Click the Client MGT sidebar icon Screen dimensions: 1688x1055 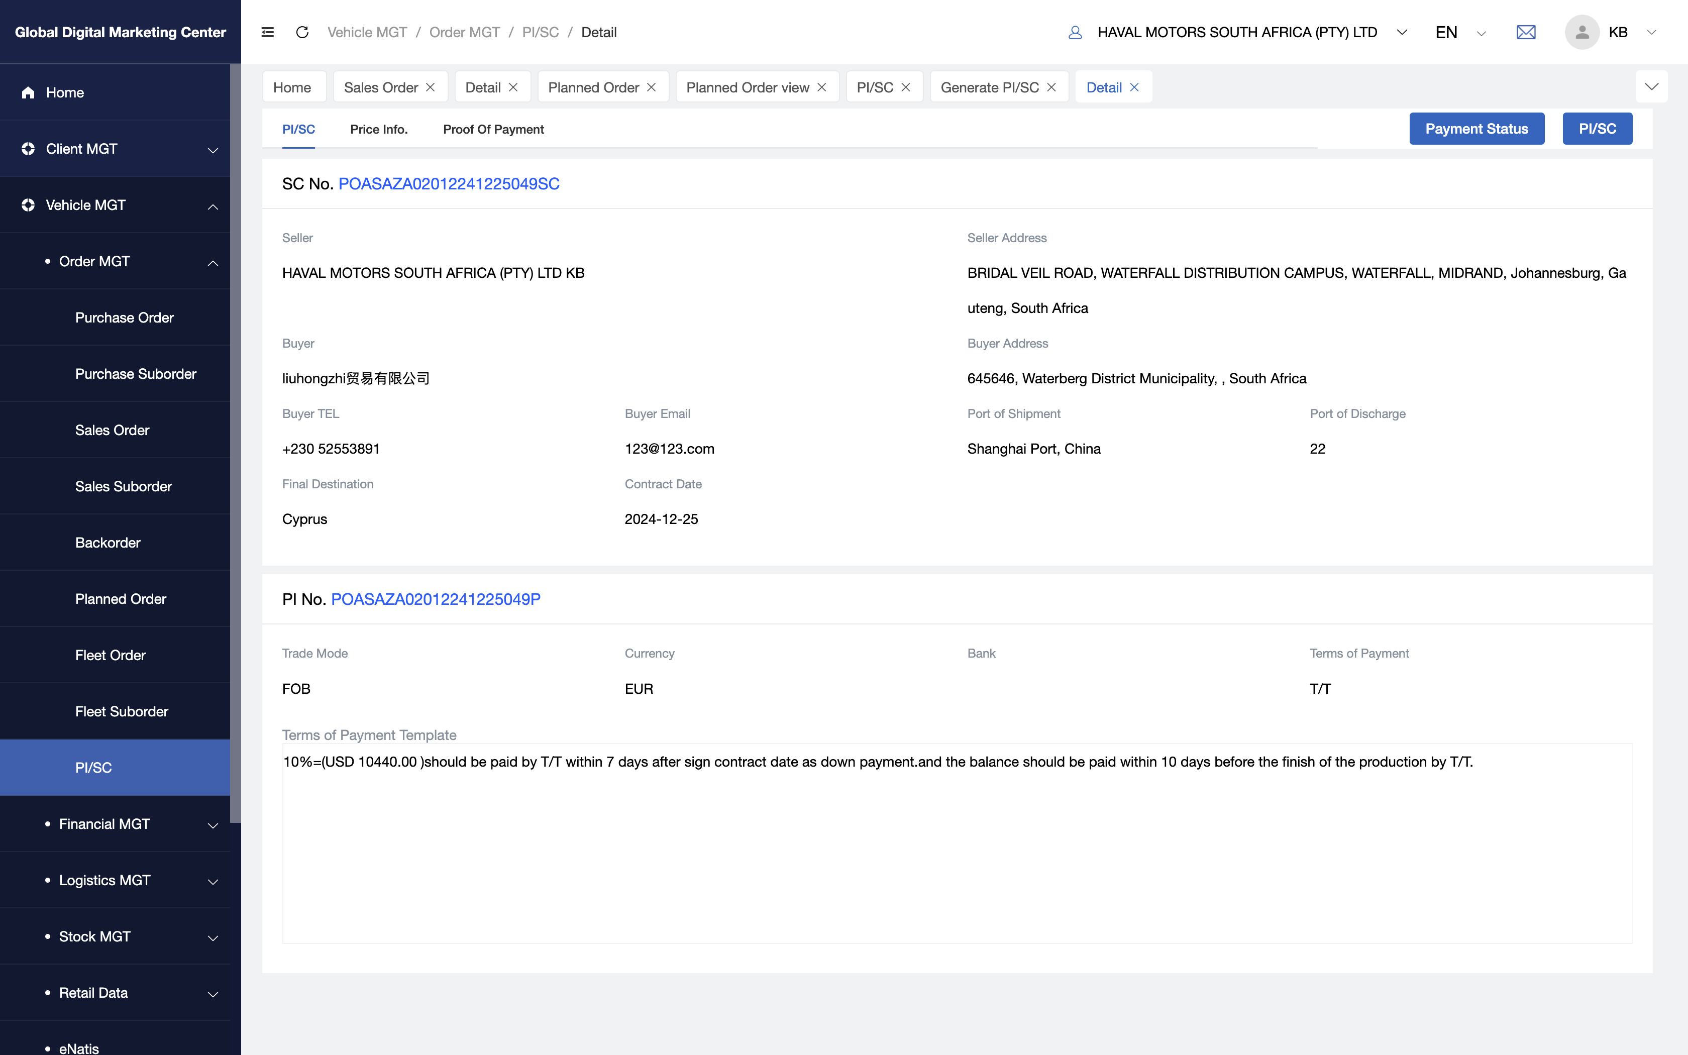tap(28, 149)
